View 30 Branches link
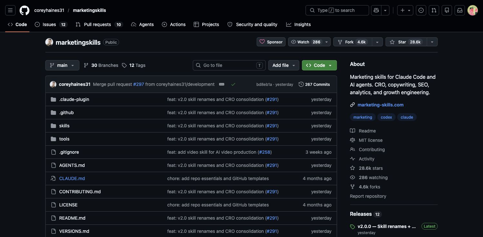 101,65
